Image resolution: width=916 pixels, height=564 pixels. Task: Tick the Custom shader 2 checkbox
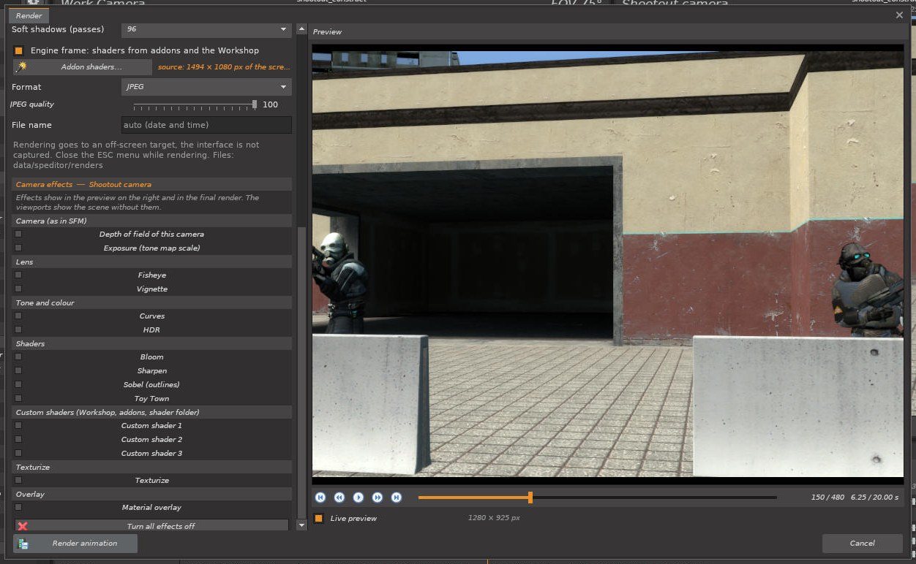click(x=18, y=439)
